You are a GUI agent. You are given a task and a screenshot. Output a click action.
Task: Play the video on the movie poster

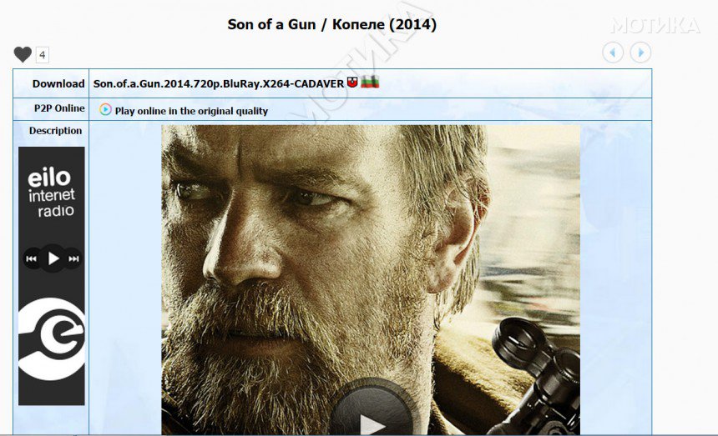(x=372, y=411)
